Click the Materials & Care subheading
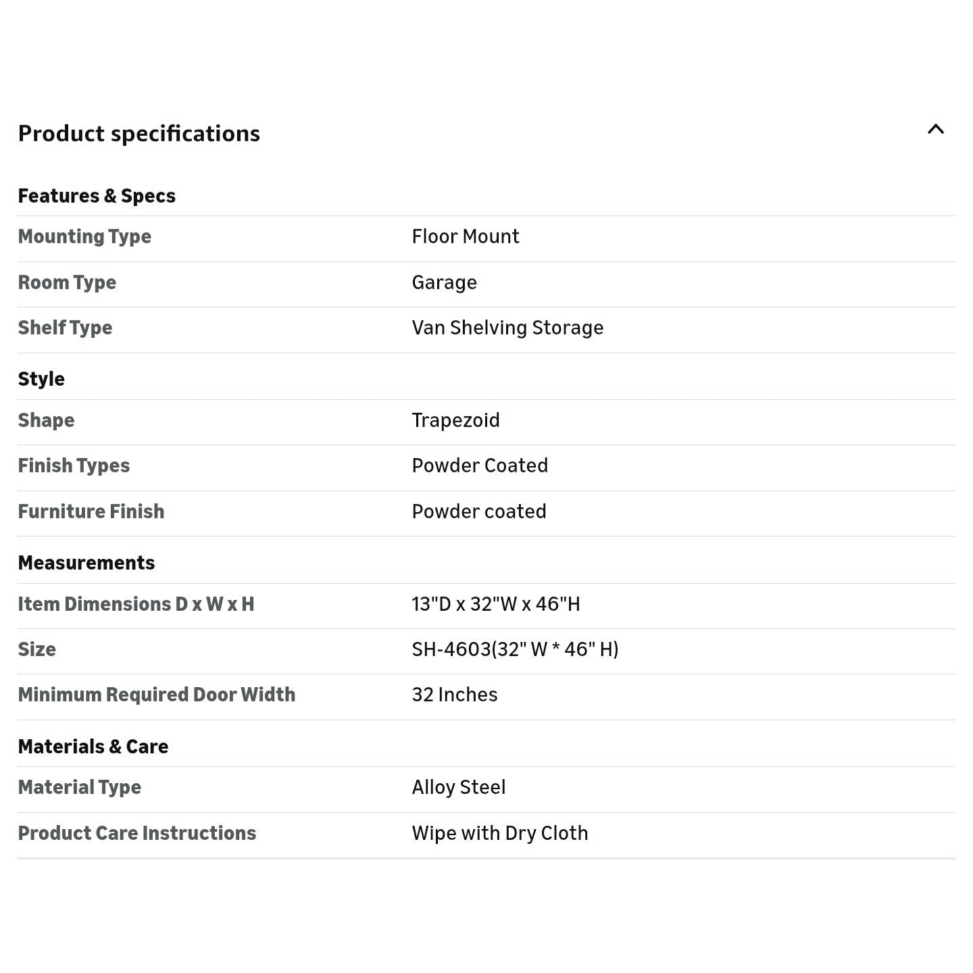This screenshot has width=973, height=973. (93, 747)
